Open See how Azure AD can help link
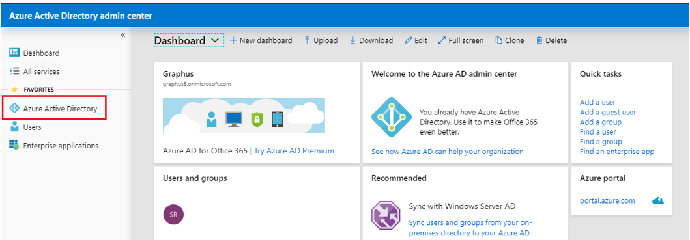This screenshot has height=240, width=690. [x=448, y=152]
